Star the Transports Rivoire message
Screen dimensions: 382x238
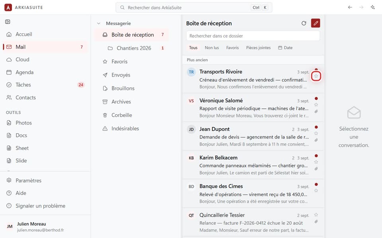click(316, 76)
